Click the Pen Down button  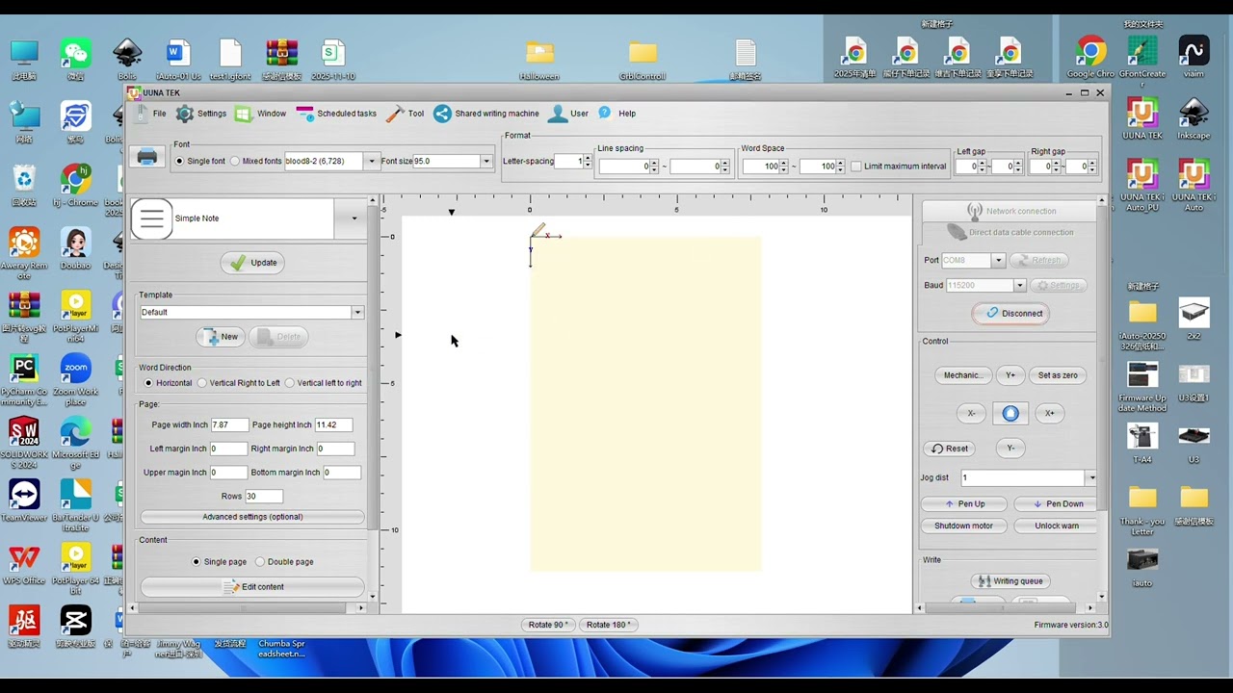[x=1057, y=504]
